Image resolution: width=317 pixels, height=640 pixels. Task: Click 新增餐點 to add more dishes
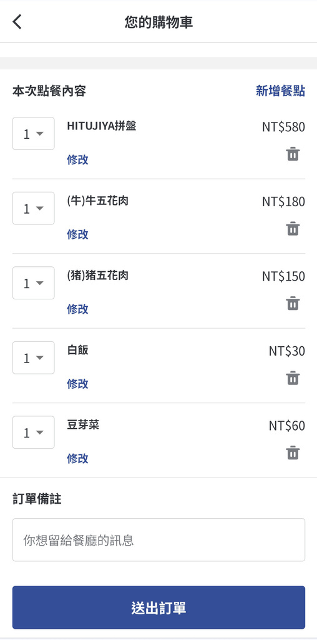[x=280, y=91]
